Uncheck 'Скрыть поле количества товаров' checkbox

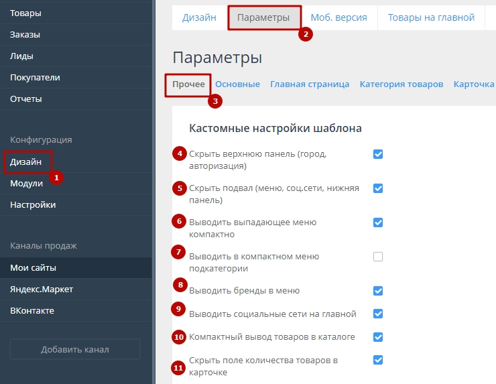pyautogui.click(x=378, y=360)
